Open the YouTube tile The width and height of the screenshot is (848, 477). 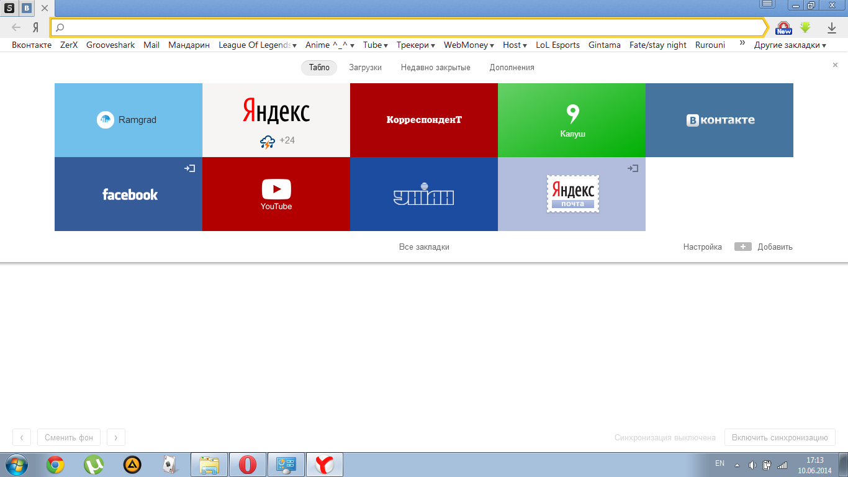(276, 194)
